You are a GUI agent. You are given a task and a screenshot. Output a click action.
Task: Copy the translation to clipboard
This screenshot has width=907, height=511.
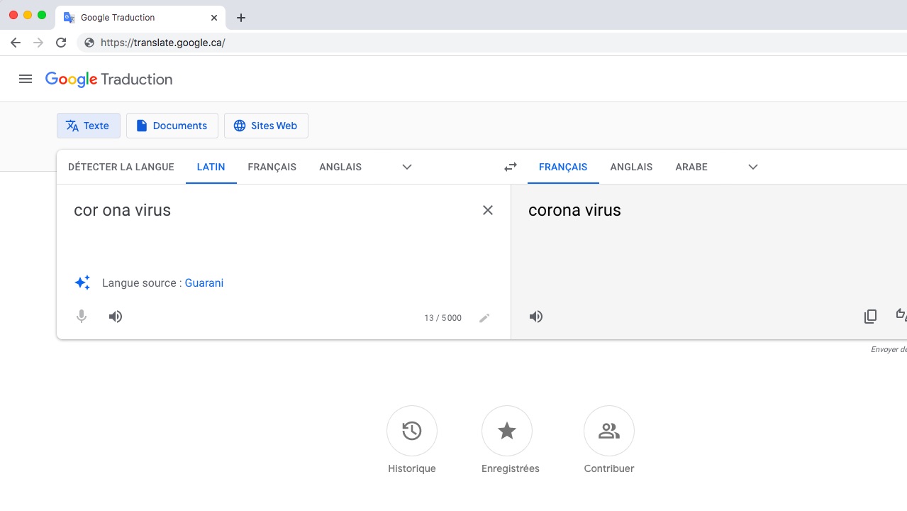click(x=870, y=317)
